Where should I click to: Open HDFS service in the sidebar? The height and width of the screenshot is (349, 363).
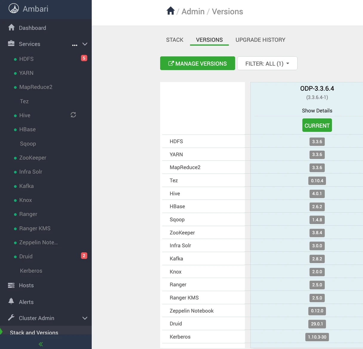(x=26, y=59)
